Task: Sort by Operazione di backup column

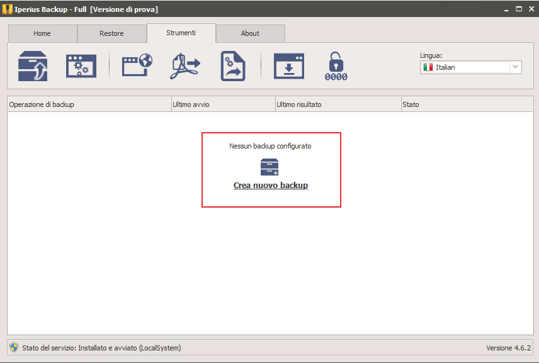Action: point(89,104)
